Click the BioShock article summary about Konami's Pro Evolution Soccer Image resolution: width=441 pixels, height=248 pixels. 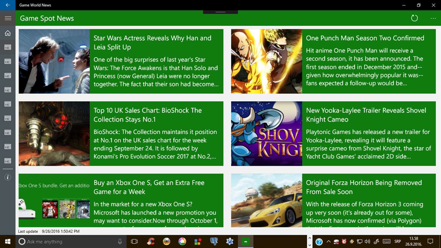click(x=155, y=144)
